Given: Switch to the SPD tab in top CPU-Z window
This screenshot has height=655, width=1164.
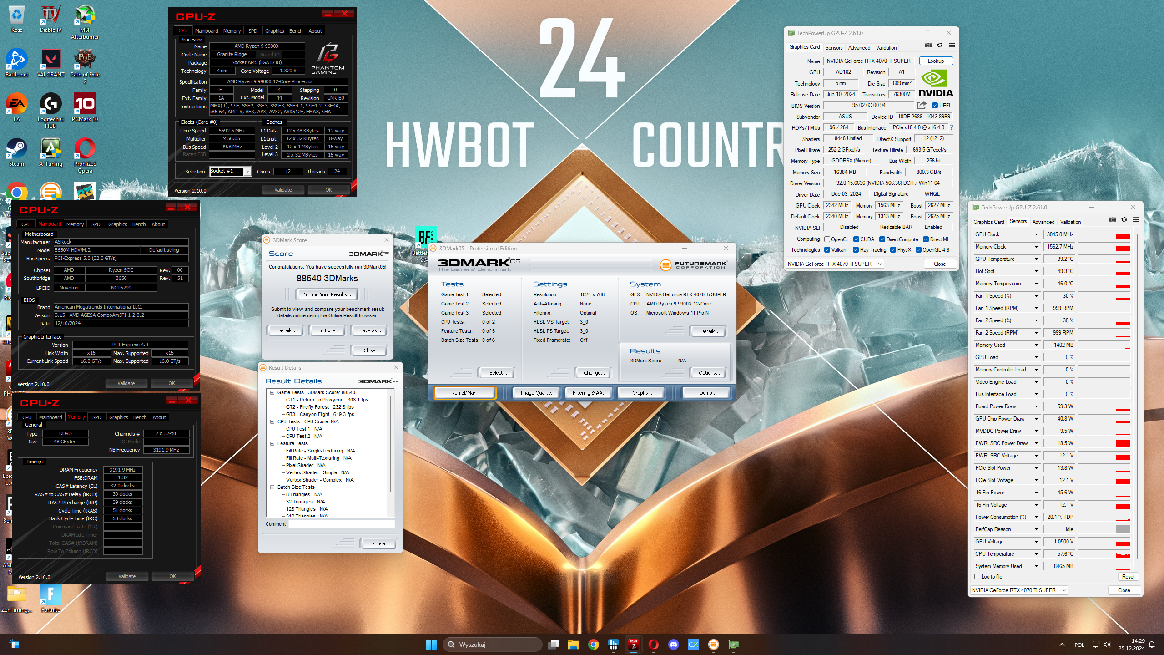Looking at the screenshot, I should tap(253, 31).
